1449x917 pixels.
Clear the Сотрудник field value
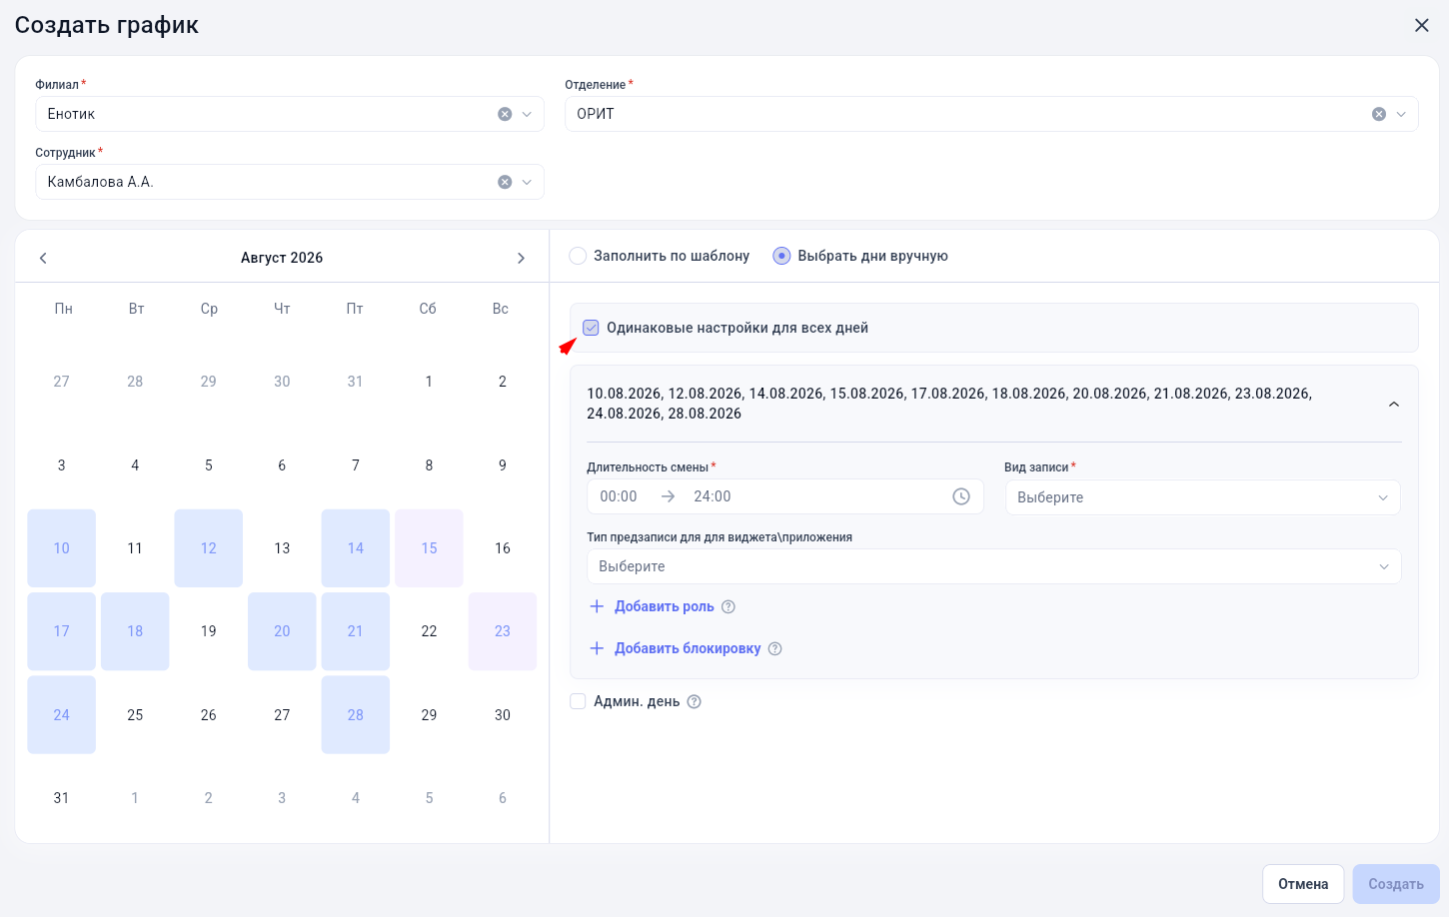(505, 182)
